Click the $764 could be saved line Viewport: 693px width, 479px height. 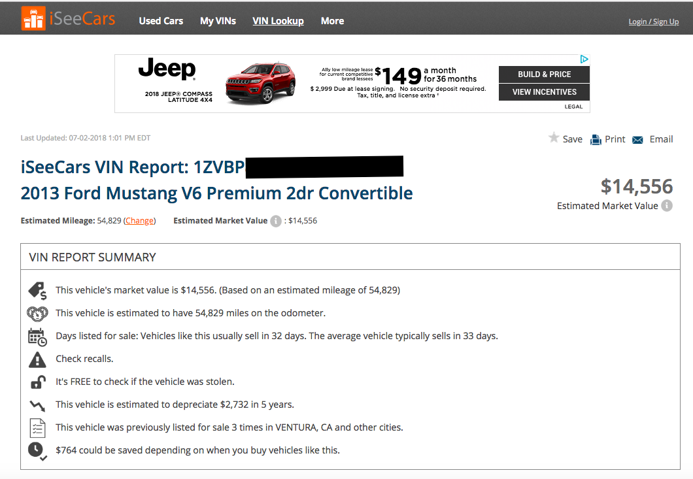[x=197, y=450]
